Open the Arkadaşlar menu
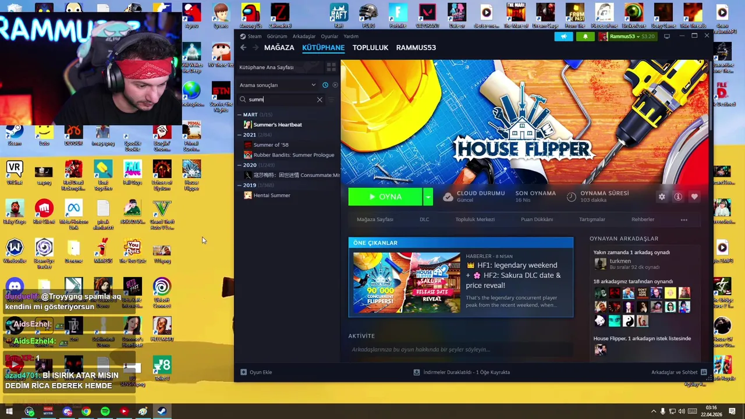The height and width of the screenshot is (419, 745). (x=304, y=36)
